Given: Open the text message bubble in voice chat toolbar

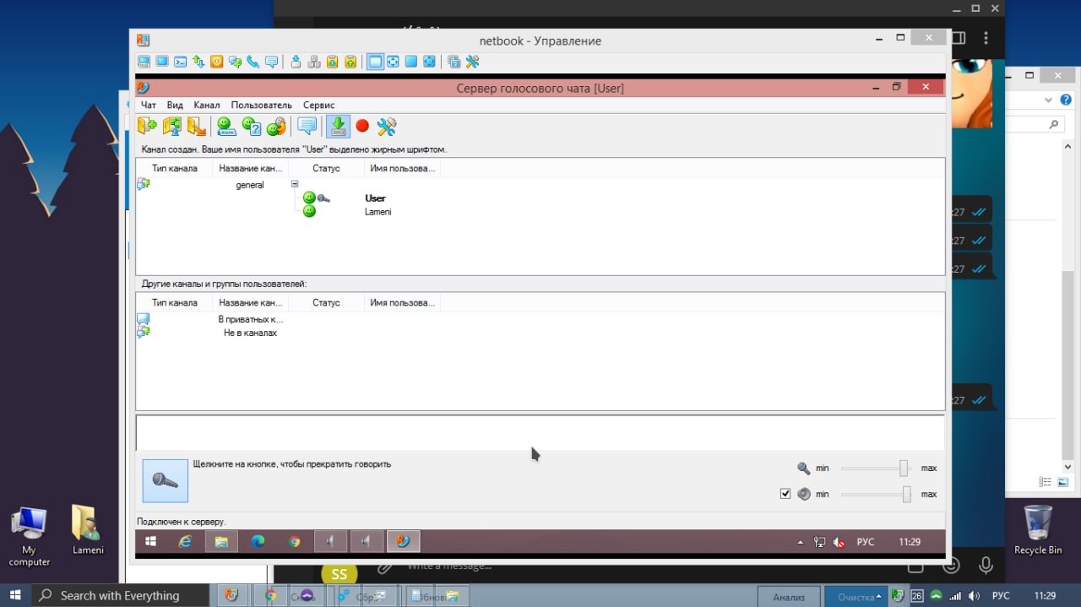Looking at the screenshot, I should (307, 127).
